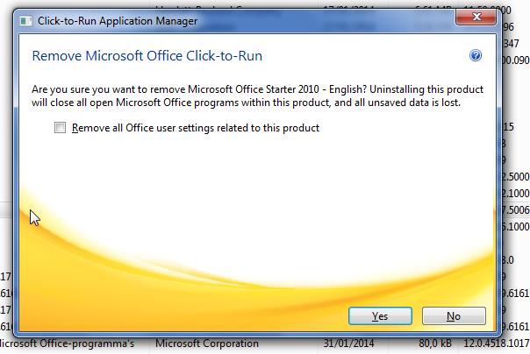Click the 80,0 kB size cell
This screenshot has width=530, height=354.
[435, 343]
